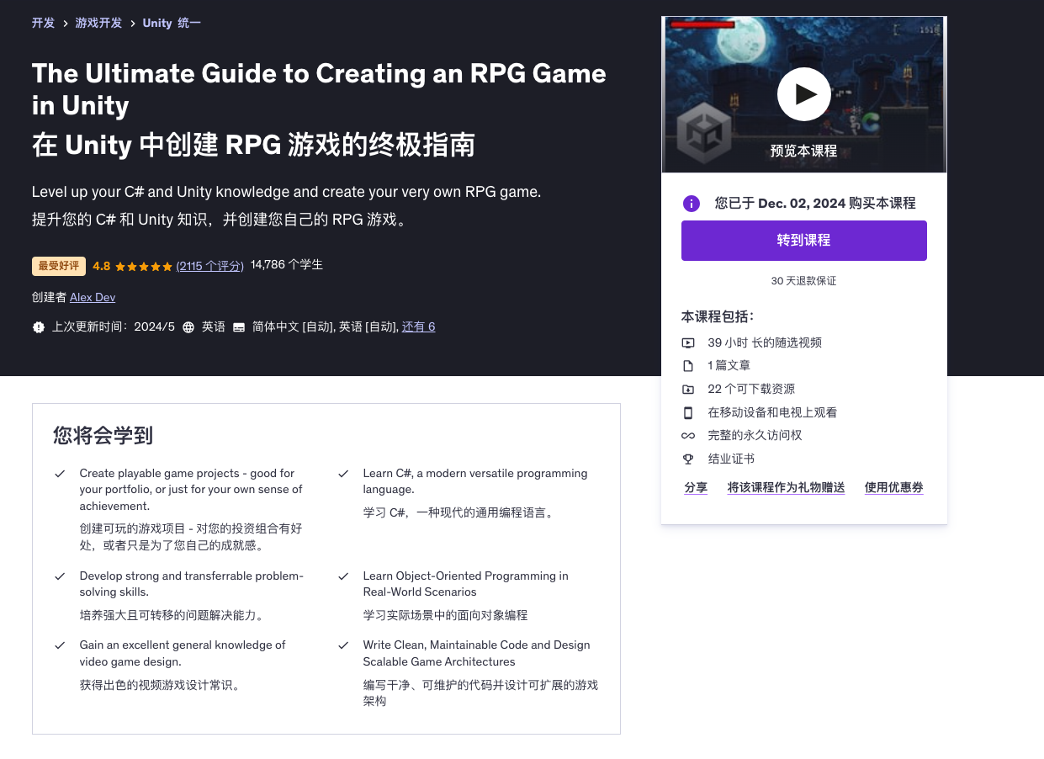Open the 2115 个评分 ratings link
This screenshot has height=759, width=1044.
point(209,265)
